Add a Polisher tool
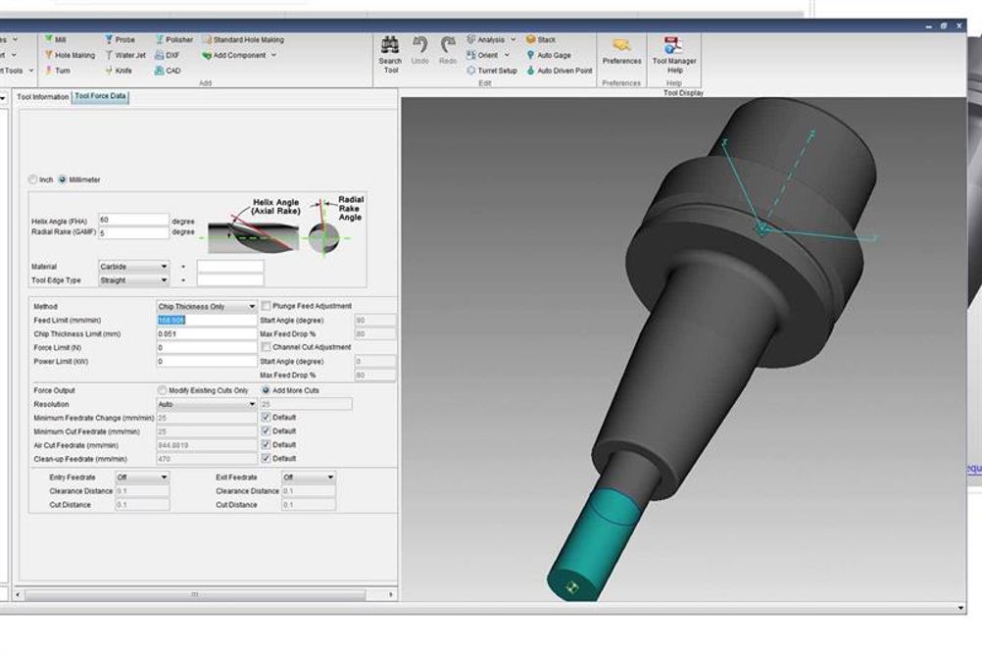Viewport: 982px width, 655px height. (174, 39)
